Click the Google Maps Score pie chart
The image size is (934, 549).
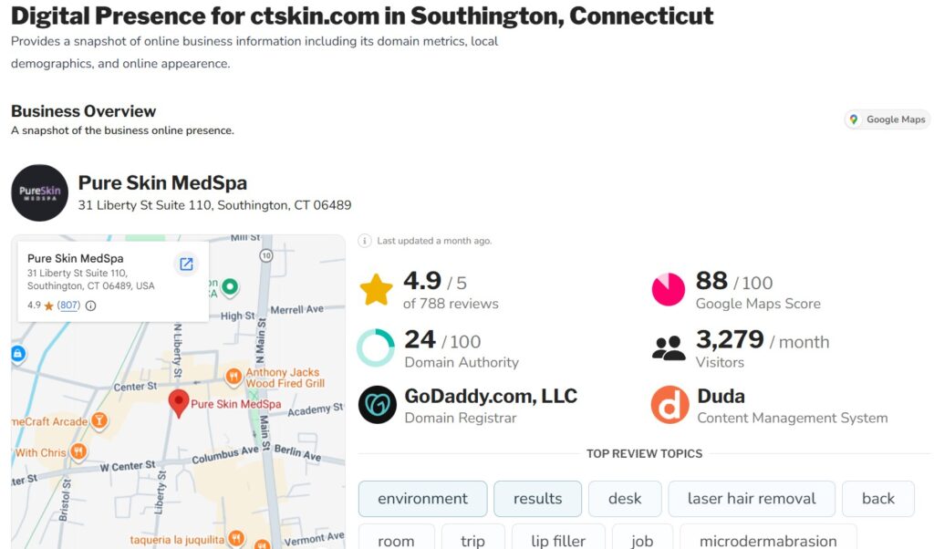click(x=669, y=289)
